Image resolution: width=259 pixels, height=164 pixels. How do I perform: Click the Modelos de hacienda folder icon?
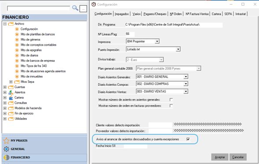tap(11, 108)
